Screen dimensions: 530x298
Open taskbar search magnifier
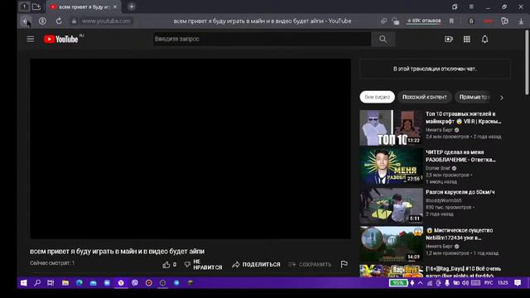point(37,283)
